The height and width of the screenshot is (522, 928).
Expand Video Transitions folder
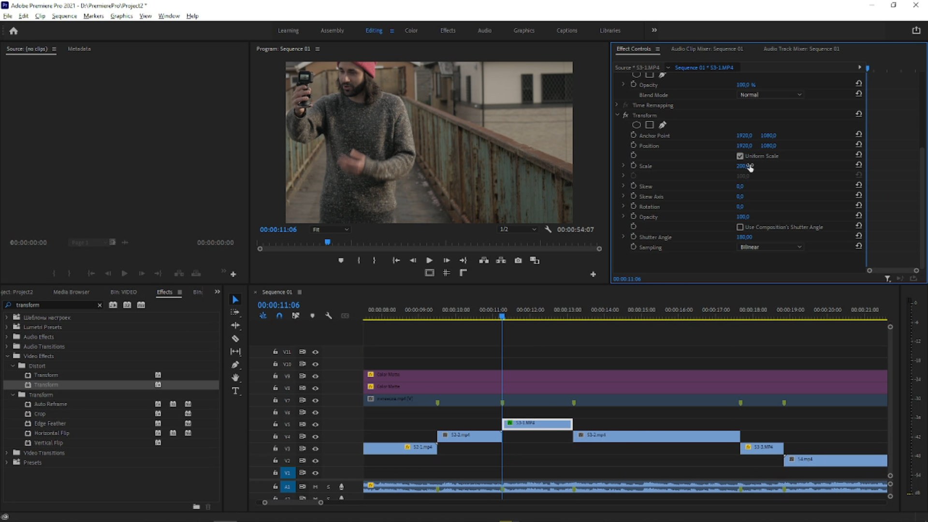click(x=7, y=453)
